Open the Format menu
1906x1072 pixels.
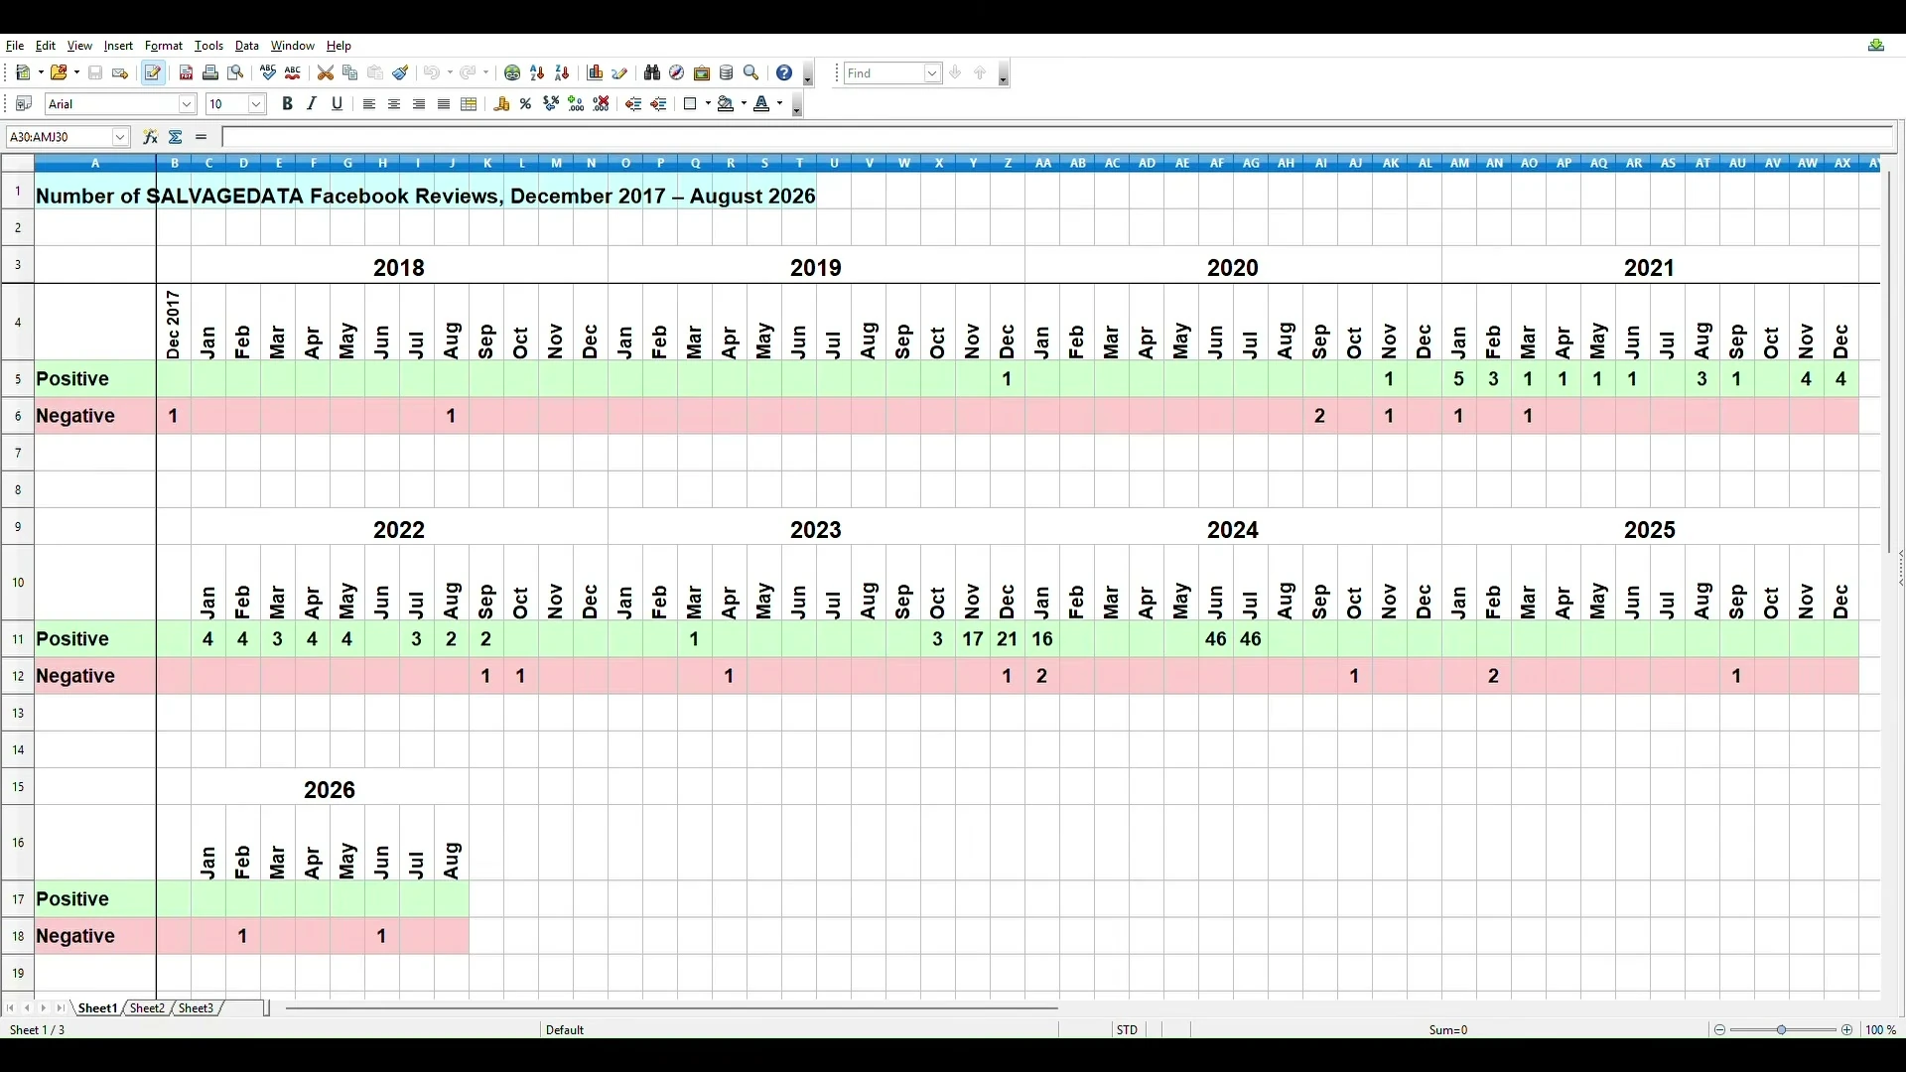coord(164,46)
